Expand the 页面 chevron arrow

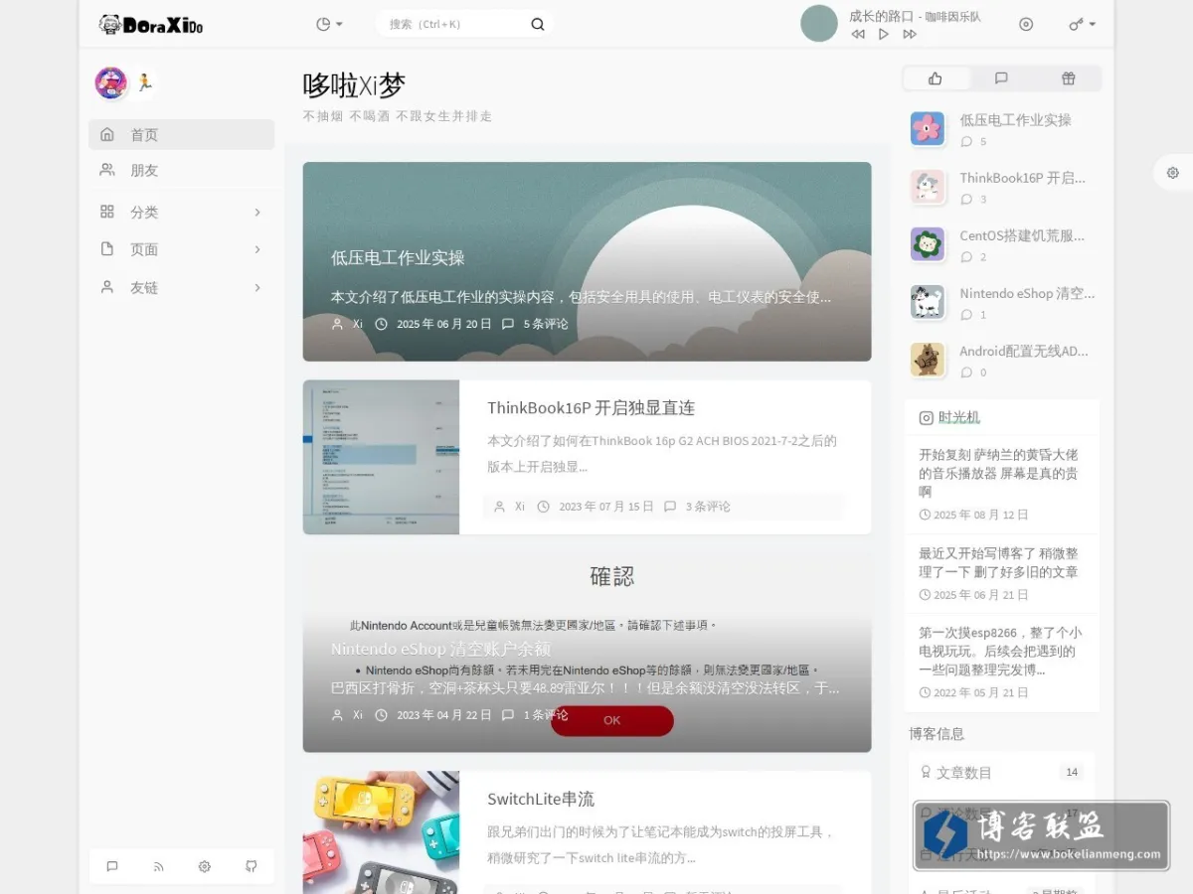[257, 249]
